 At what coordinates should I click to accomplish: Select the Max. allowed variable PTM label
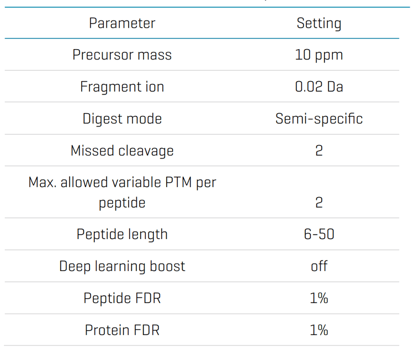pyautogui.click(x=122, y=192)
